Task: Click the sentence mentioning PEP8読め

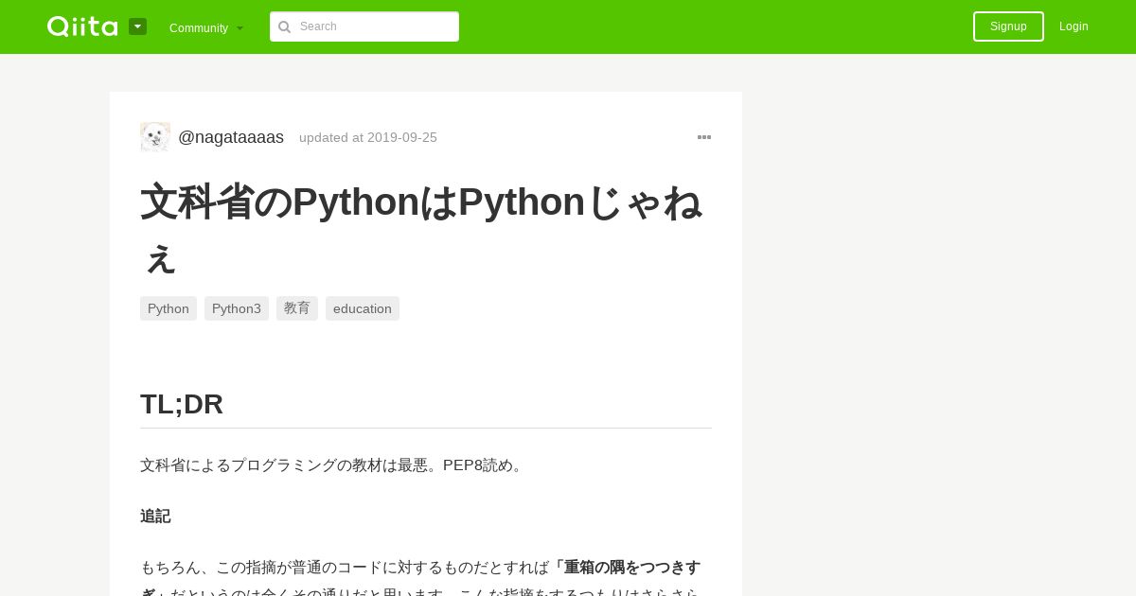Action: [334, 465]
